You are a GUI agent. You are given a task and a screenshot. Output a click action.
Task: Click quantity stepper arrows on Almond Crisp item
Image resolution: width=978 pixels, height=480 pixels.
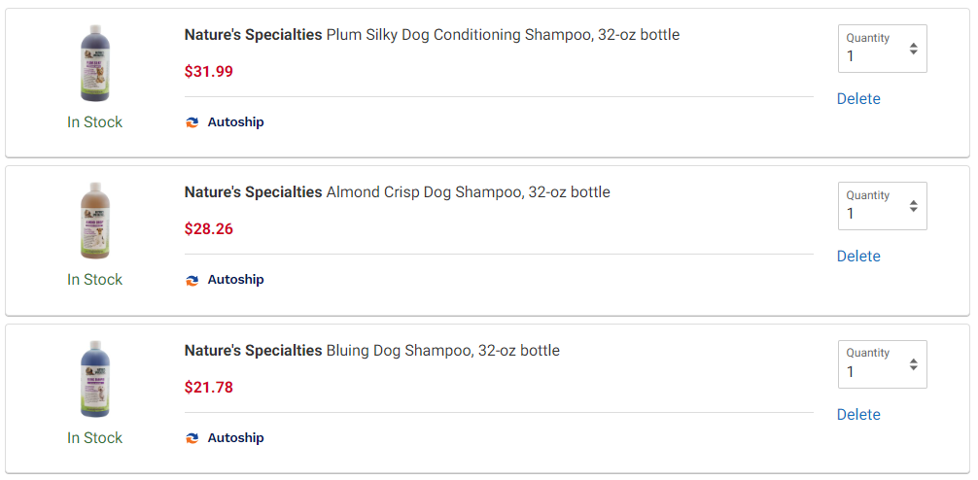tap(913, 206)
